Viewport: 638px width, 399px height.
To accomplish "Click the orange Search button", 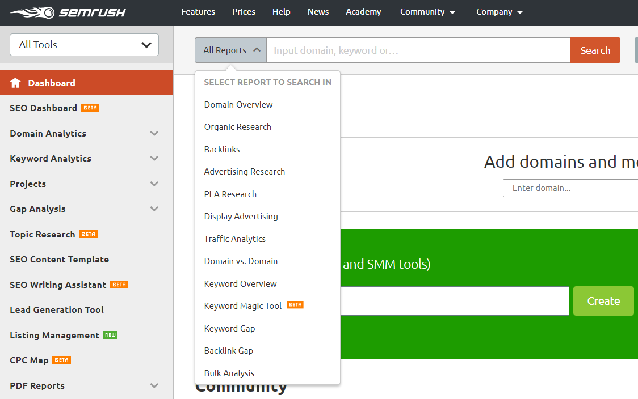I will coord(595,50).
